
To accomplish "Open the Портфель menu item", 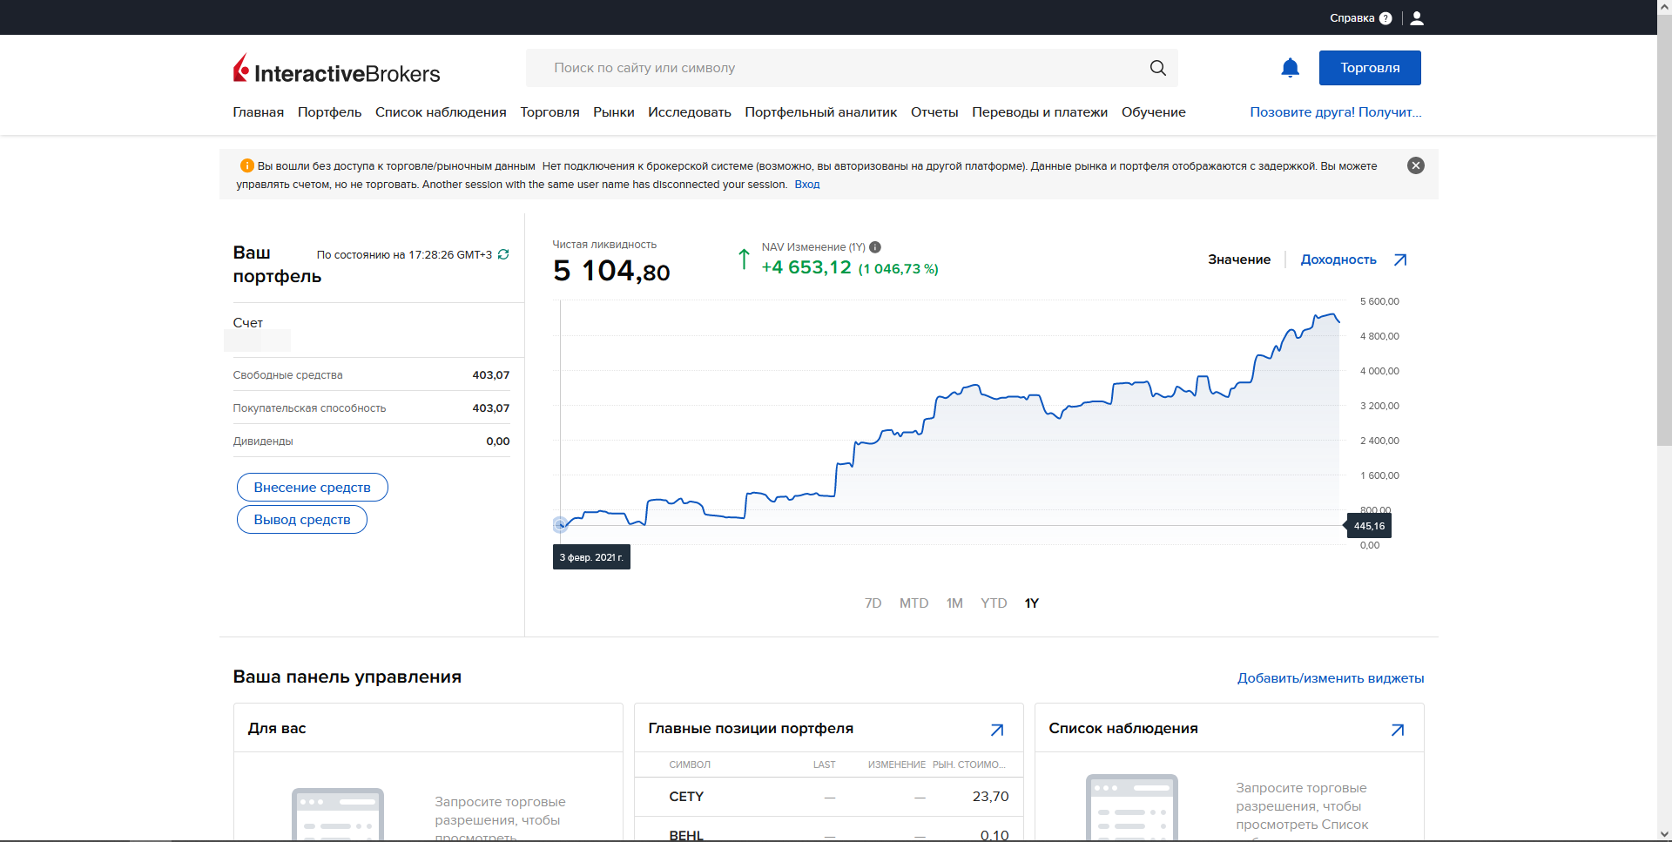I will pyautogui.click(x=329, y=112).
